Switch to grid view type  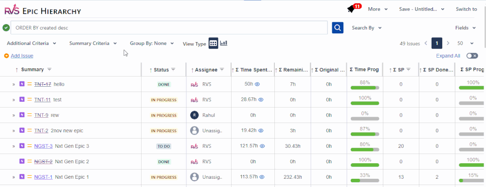coord(213,43)
